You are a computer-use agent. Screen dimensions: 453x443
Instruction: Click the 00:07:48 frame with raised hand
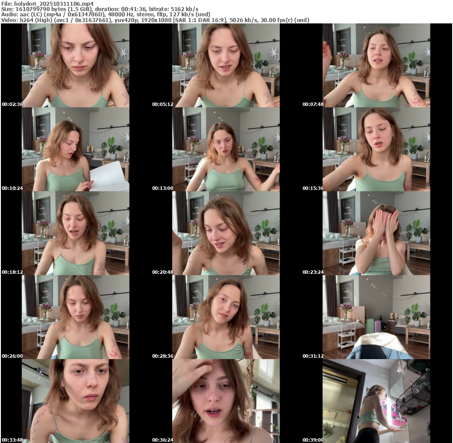click(x=376, y=65)
